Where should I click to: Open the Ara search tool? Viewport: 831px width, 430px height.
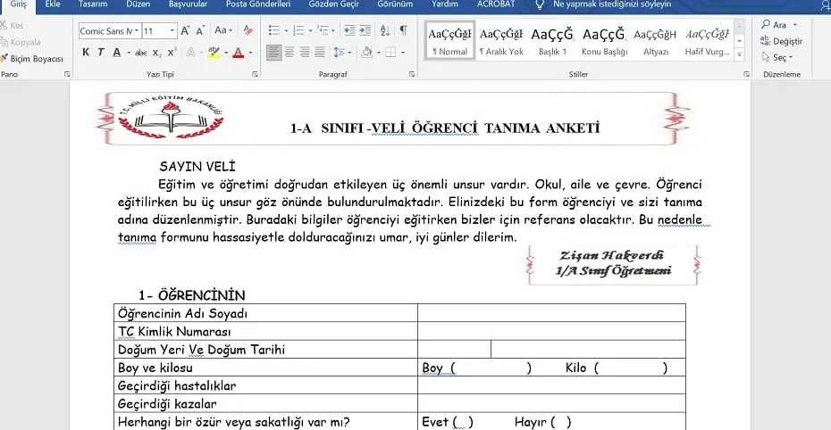pos(778,25)
